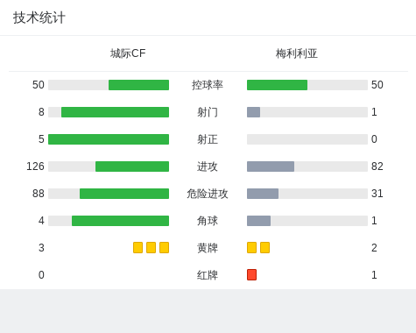Select the 梅利利亚 team name
Screen dimensions: 416x333
[297, 53]
